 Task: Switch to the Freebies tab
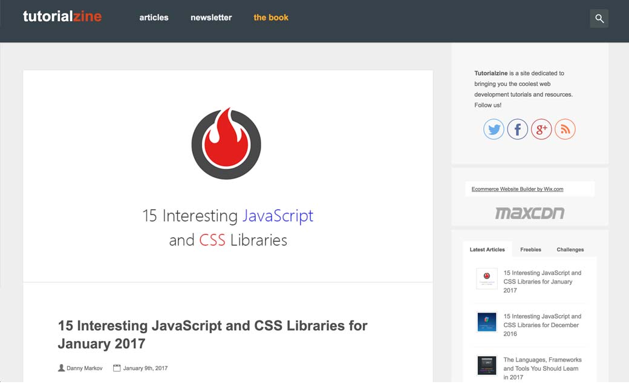pyautogui.click(x=530, y=249)
